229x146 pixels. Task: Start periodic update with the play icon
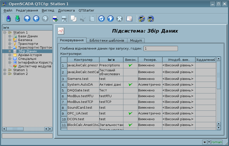pos(110,19)
